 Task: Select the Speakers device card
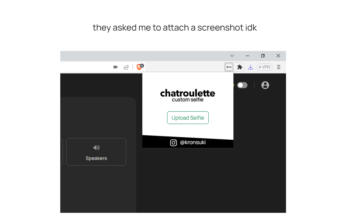click(96, 152)
